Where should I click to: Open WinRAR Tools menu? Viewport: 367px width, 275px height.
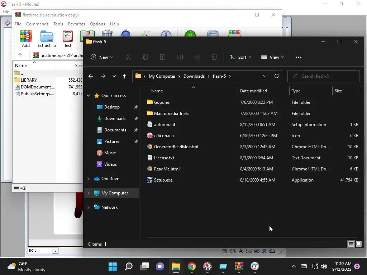pos(58,24)
